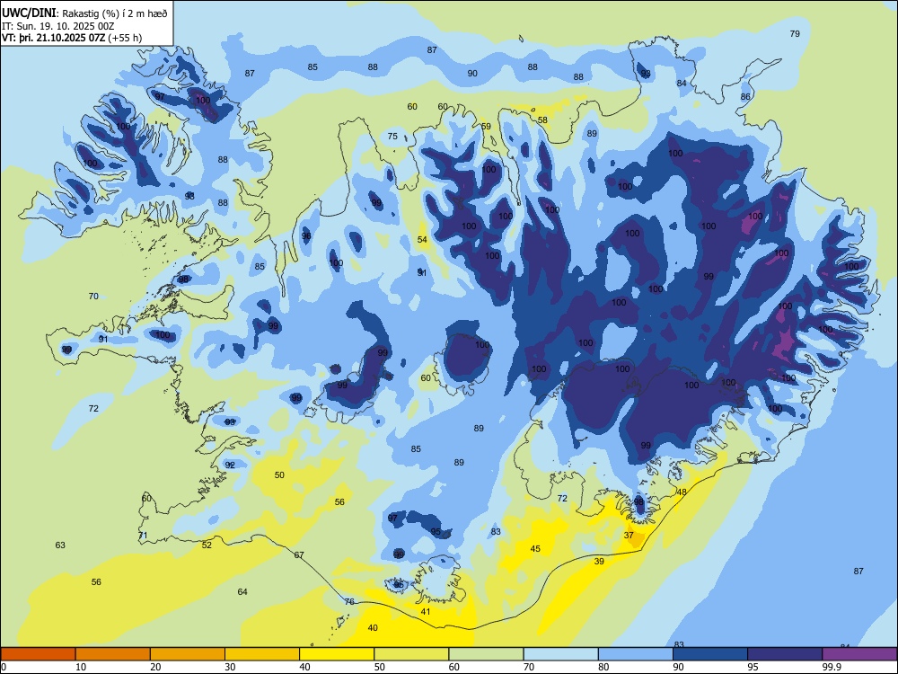Click the map value '70' off the west coast
This screenshot has height=674, width=898.
click(x=93, y=297)
